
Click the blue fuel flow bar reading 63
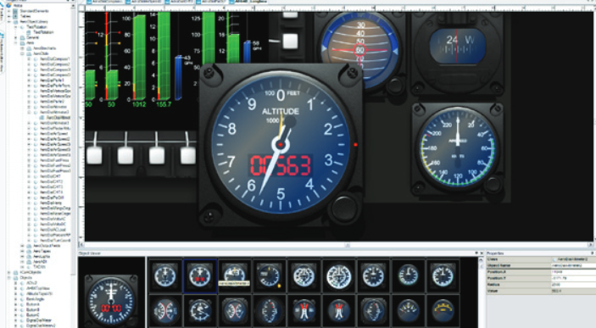178,78
